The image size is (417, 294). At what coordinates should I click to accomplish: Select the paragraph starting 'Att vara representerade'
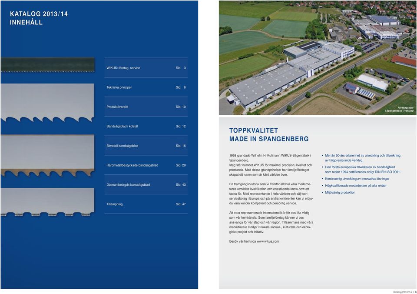271,222
